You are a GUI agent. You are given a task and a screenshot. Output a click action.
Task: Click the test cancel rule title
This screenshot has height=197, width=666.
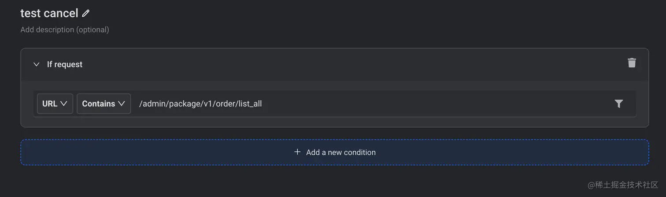click(49, 13)
